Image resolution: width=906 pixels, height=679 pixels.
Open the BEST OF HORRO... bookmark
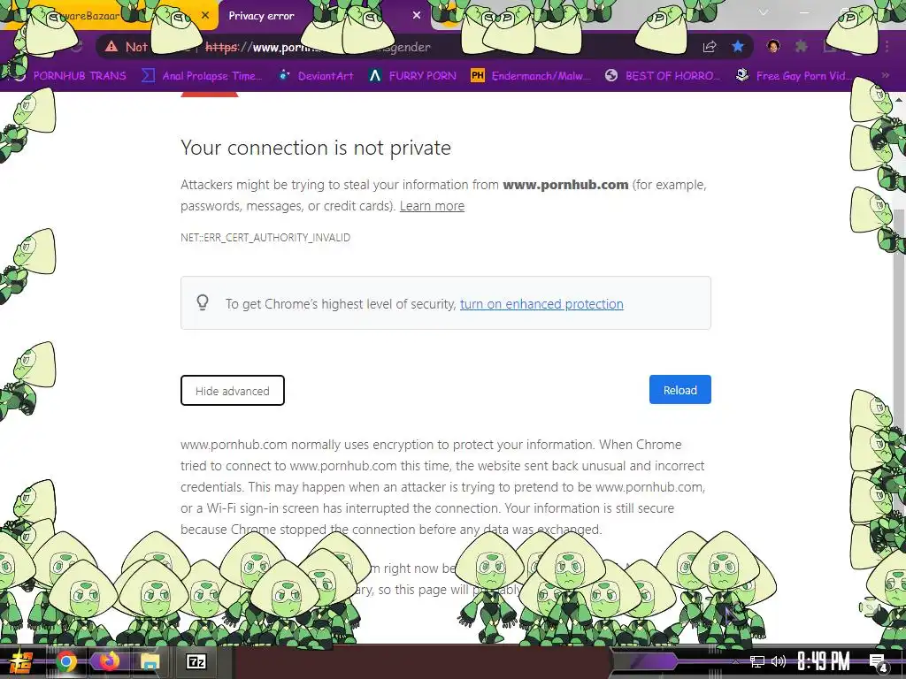663,75
